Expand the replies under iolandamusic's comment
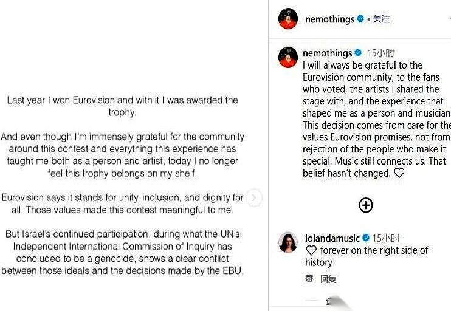 click(328, 301)
